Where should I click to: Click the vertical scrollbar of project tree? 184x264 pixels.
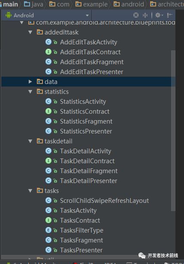[x=173, y=130]
